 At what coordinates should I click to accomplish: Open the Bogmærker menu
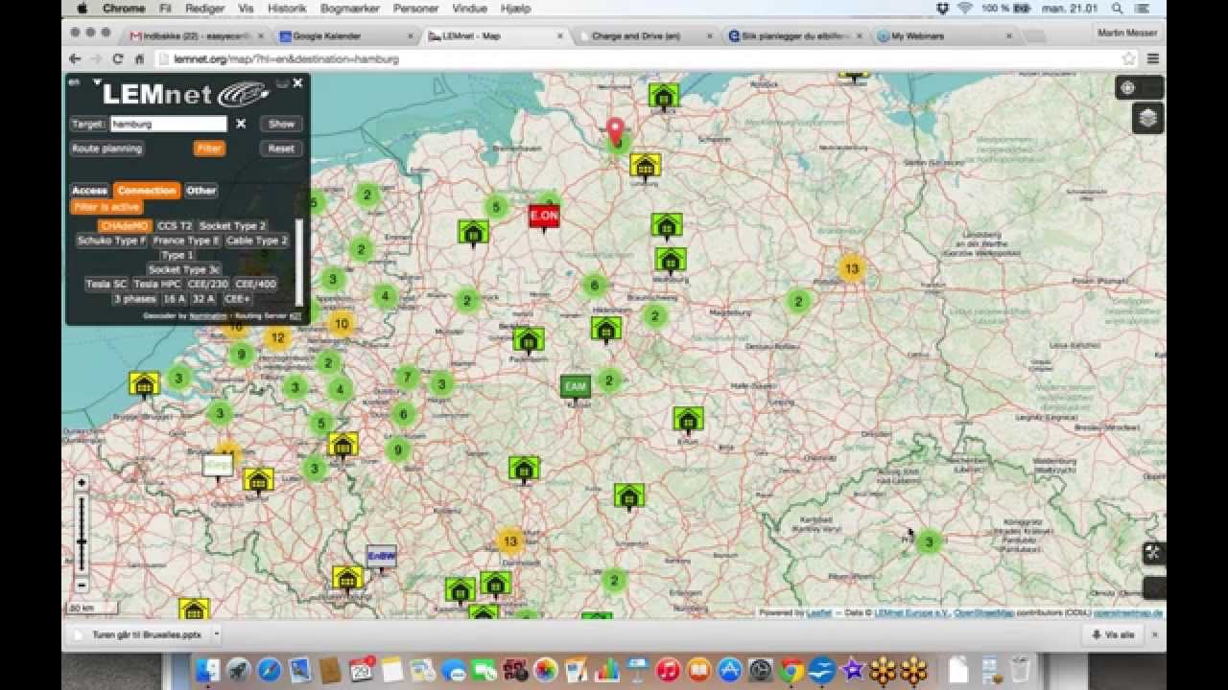tap(350, 9)
